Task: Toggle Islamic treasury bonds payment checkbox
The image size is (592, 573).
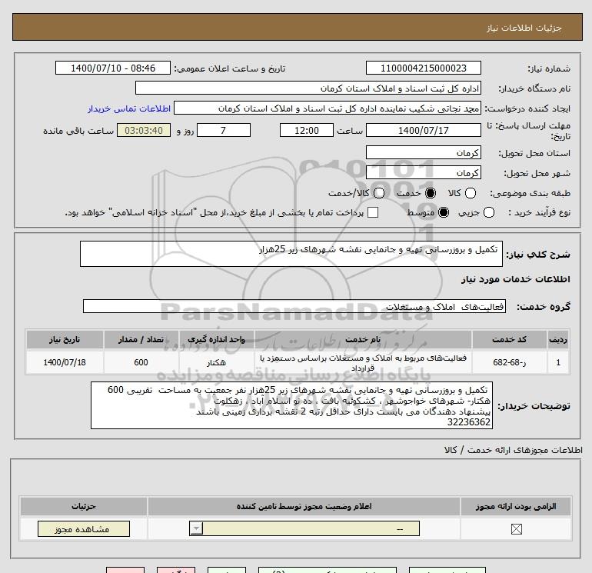Action: pyautogui.click(x=373, y=212)
